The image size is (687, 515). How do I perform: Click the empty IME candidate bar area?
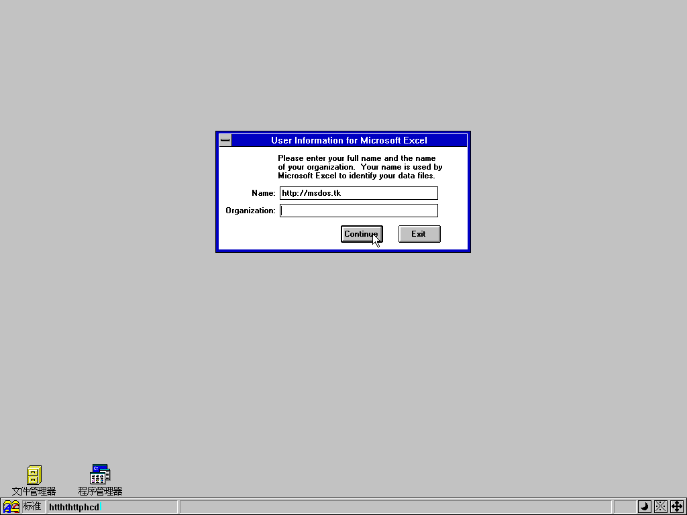click(x=396, y=507)
